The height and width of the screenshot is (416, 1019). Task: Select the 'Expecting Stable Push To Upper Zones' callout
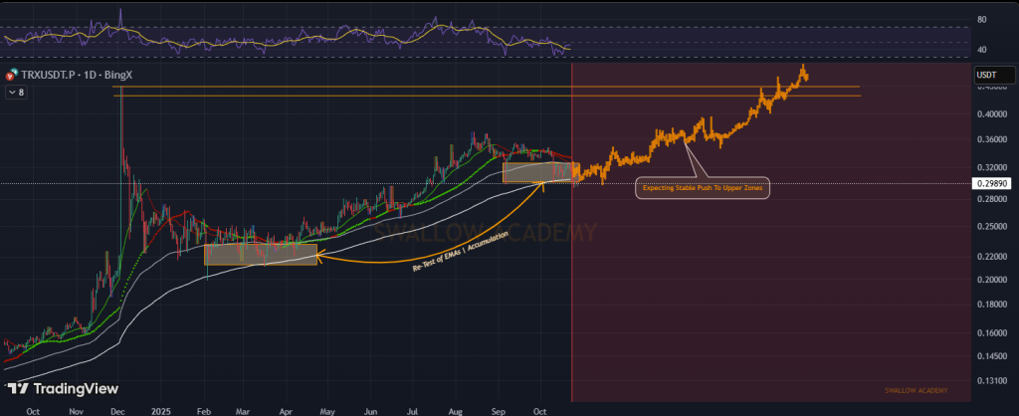[703, 188]
